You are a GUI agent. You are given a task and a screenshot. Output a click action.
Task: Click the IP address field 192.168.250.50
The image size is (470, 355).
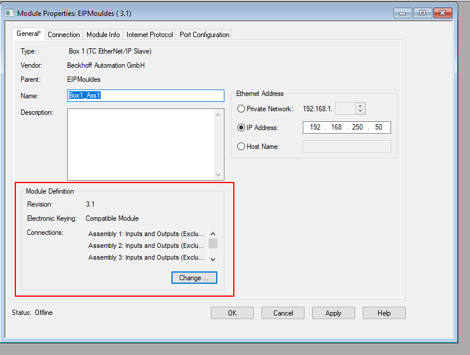click(347, 127)
